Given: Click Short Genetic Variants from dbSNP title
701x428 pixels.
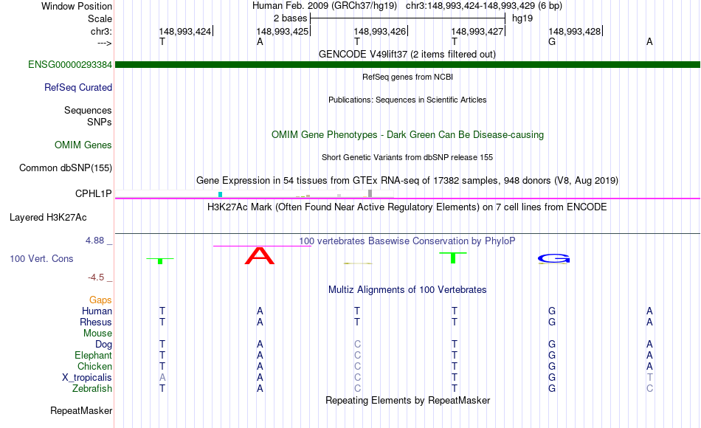Looking at the screenshot, I should [407, 157].
